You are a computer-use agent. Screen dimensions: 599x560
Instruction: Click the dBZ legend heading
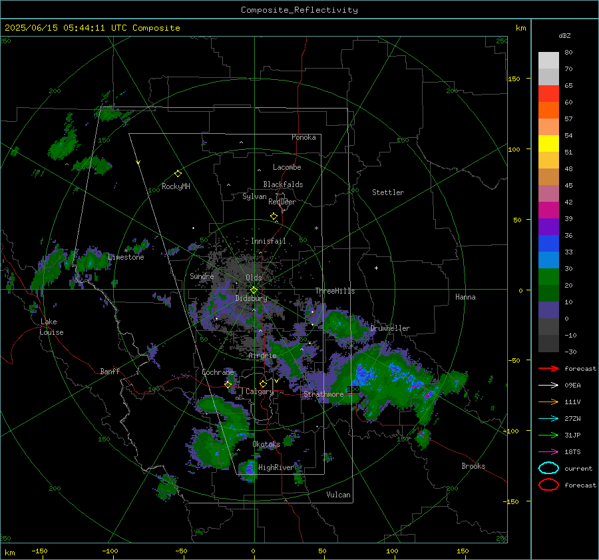(x=564, y=35)
